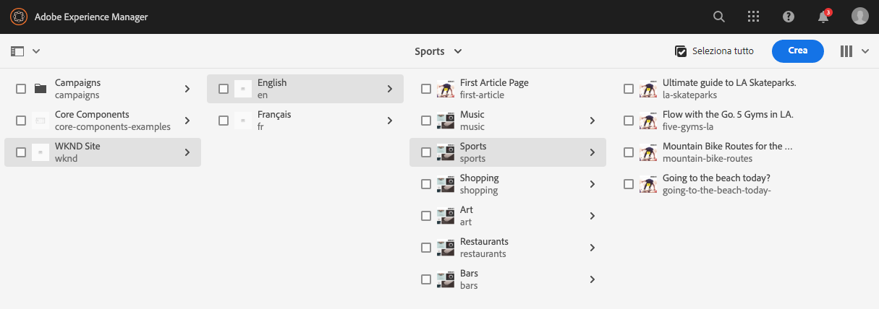Toggle the side rail panel icon
879x309 pixels.
18,51
